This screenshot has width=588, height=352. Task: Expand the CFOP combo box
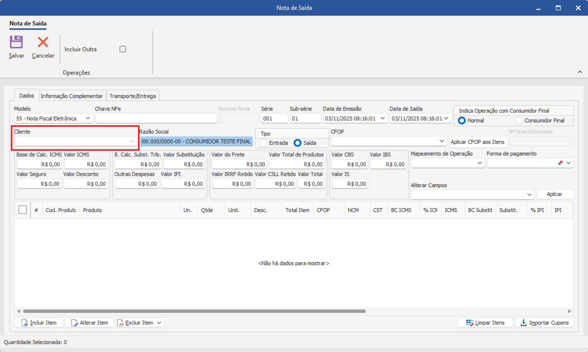441,141
